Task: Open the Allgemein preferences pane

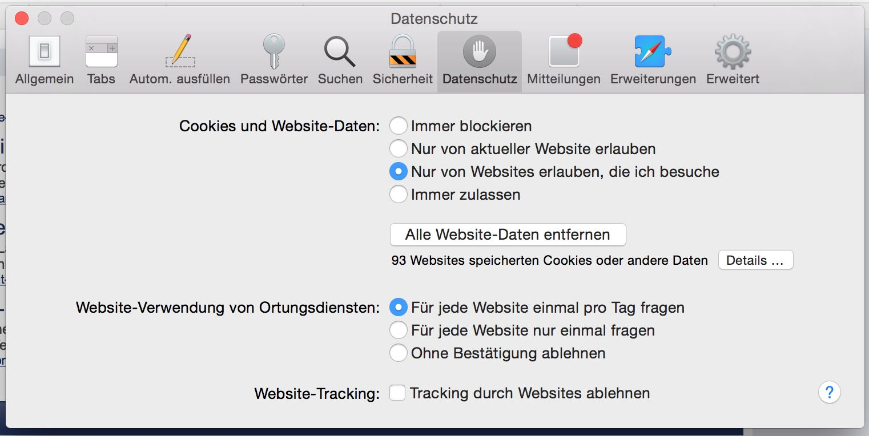Action: [45, 53]
